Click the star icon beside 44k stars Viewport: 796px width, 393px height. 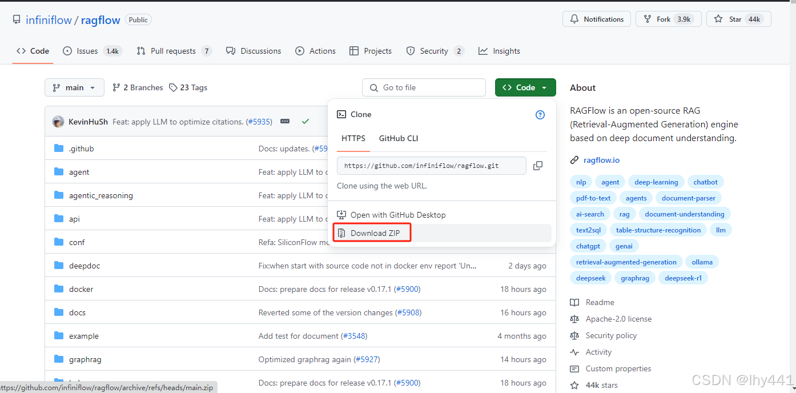click(574, 386)
